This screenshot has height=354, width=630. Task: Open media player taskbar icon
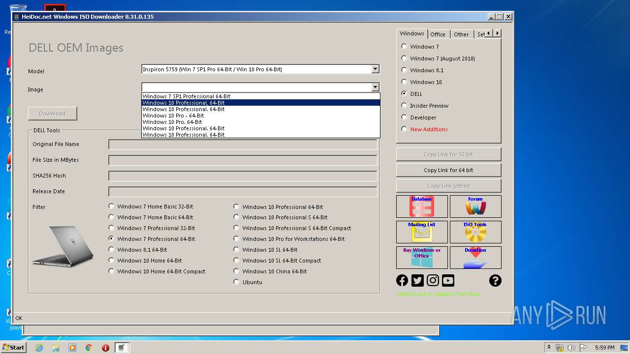[x=72, y=348]
